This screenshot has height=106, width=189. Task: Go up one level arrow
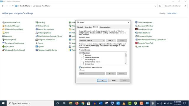coord(13,6)
